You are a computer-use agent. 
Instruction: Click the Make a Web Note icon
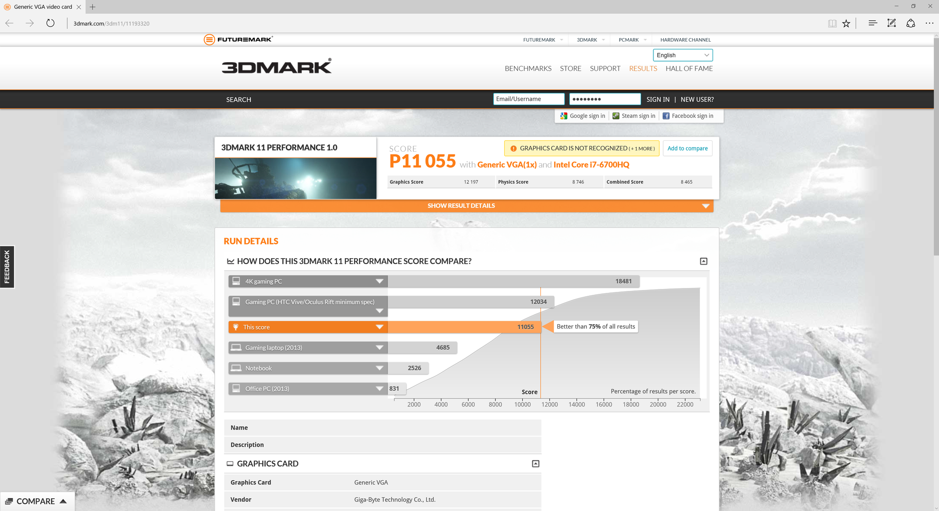tap(892, 23)
